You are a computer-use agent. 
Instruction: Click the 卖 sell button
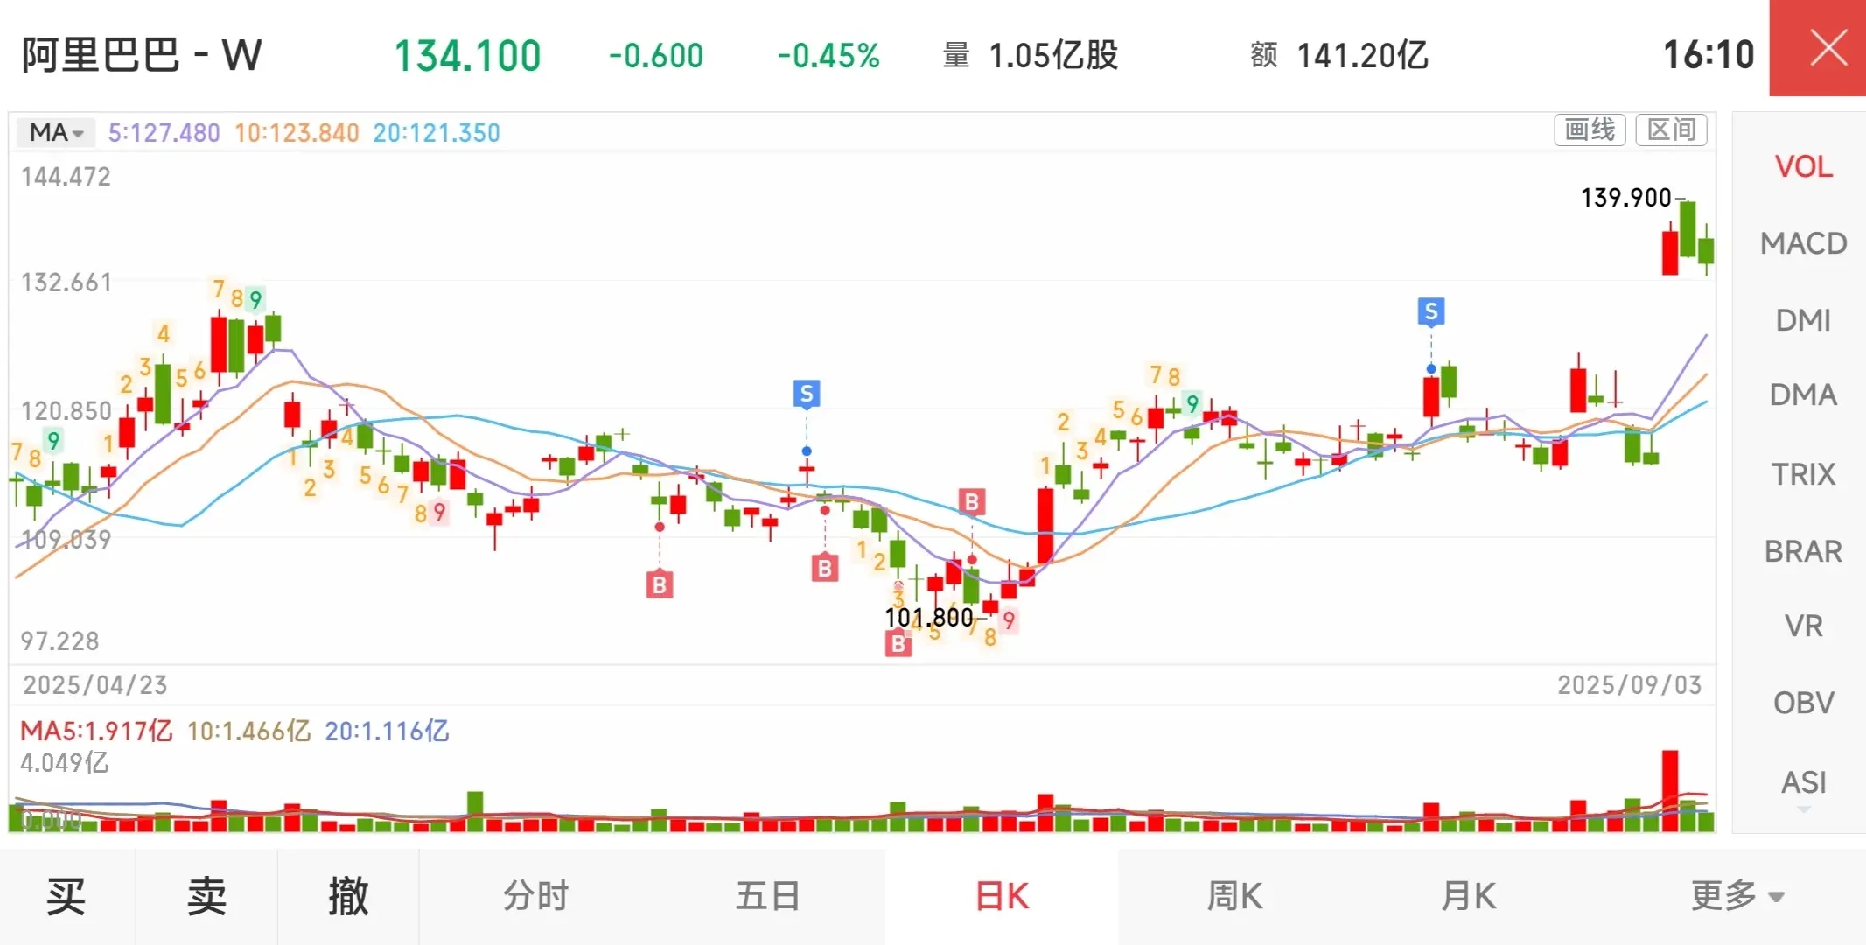tap(207, 896)
